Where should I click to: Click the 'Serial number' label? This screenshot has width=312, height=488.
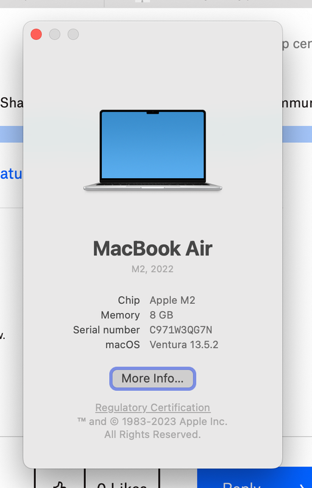tap(106, 330)
